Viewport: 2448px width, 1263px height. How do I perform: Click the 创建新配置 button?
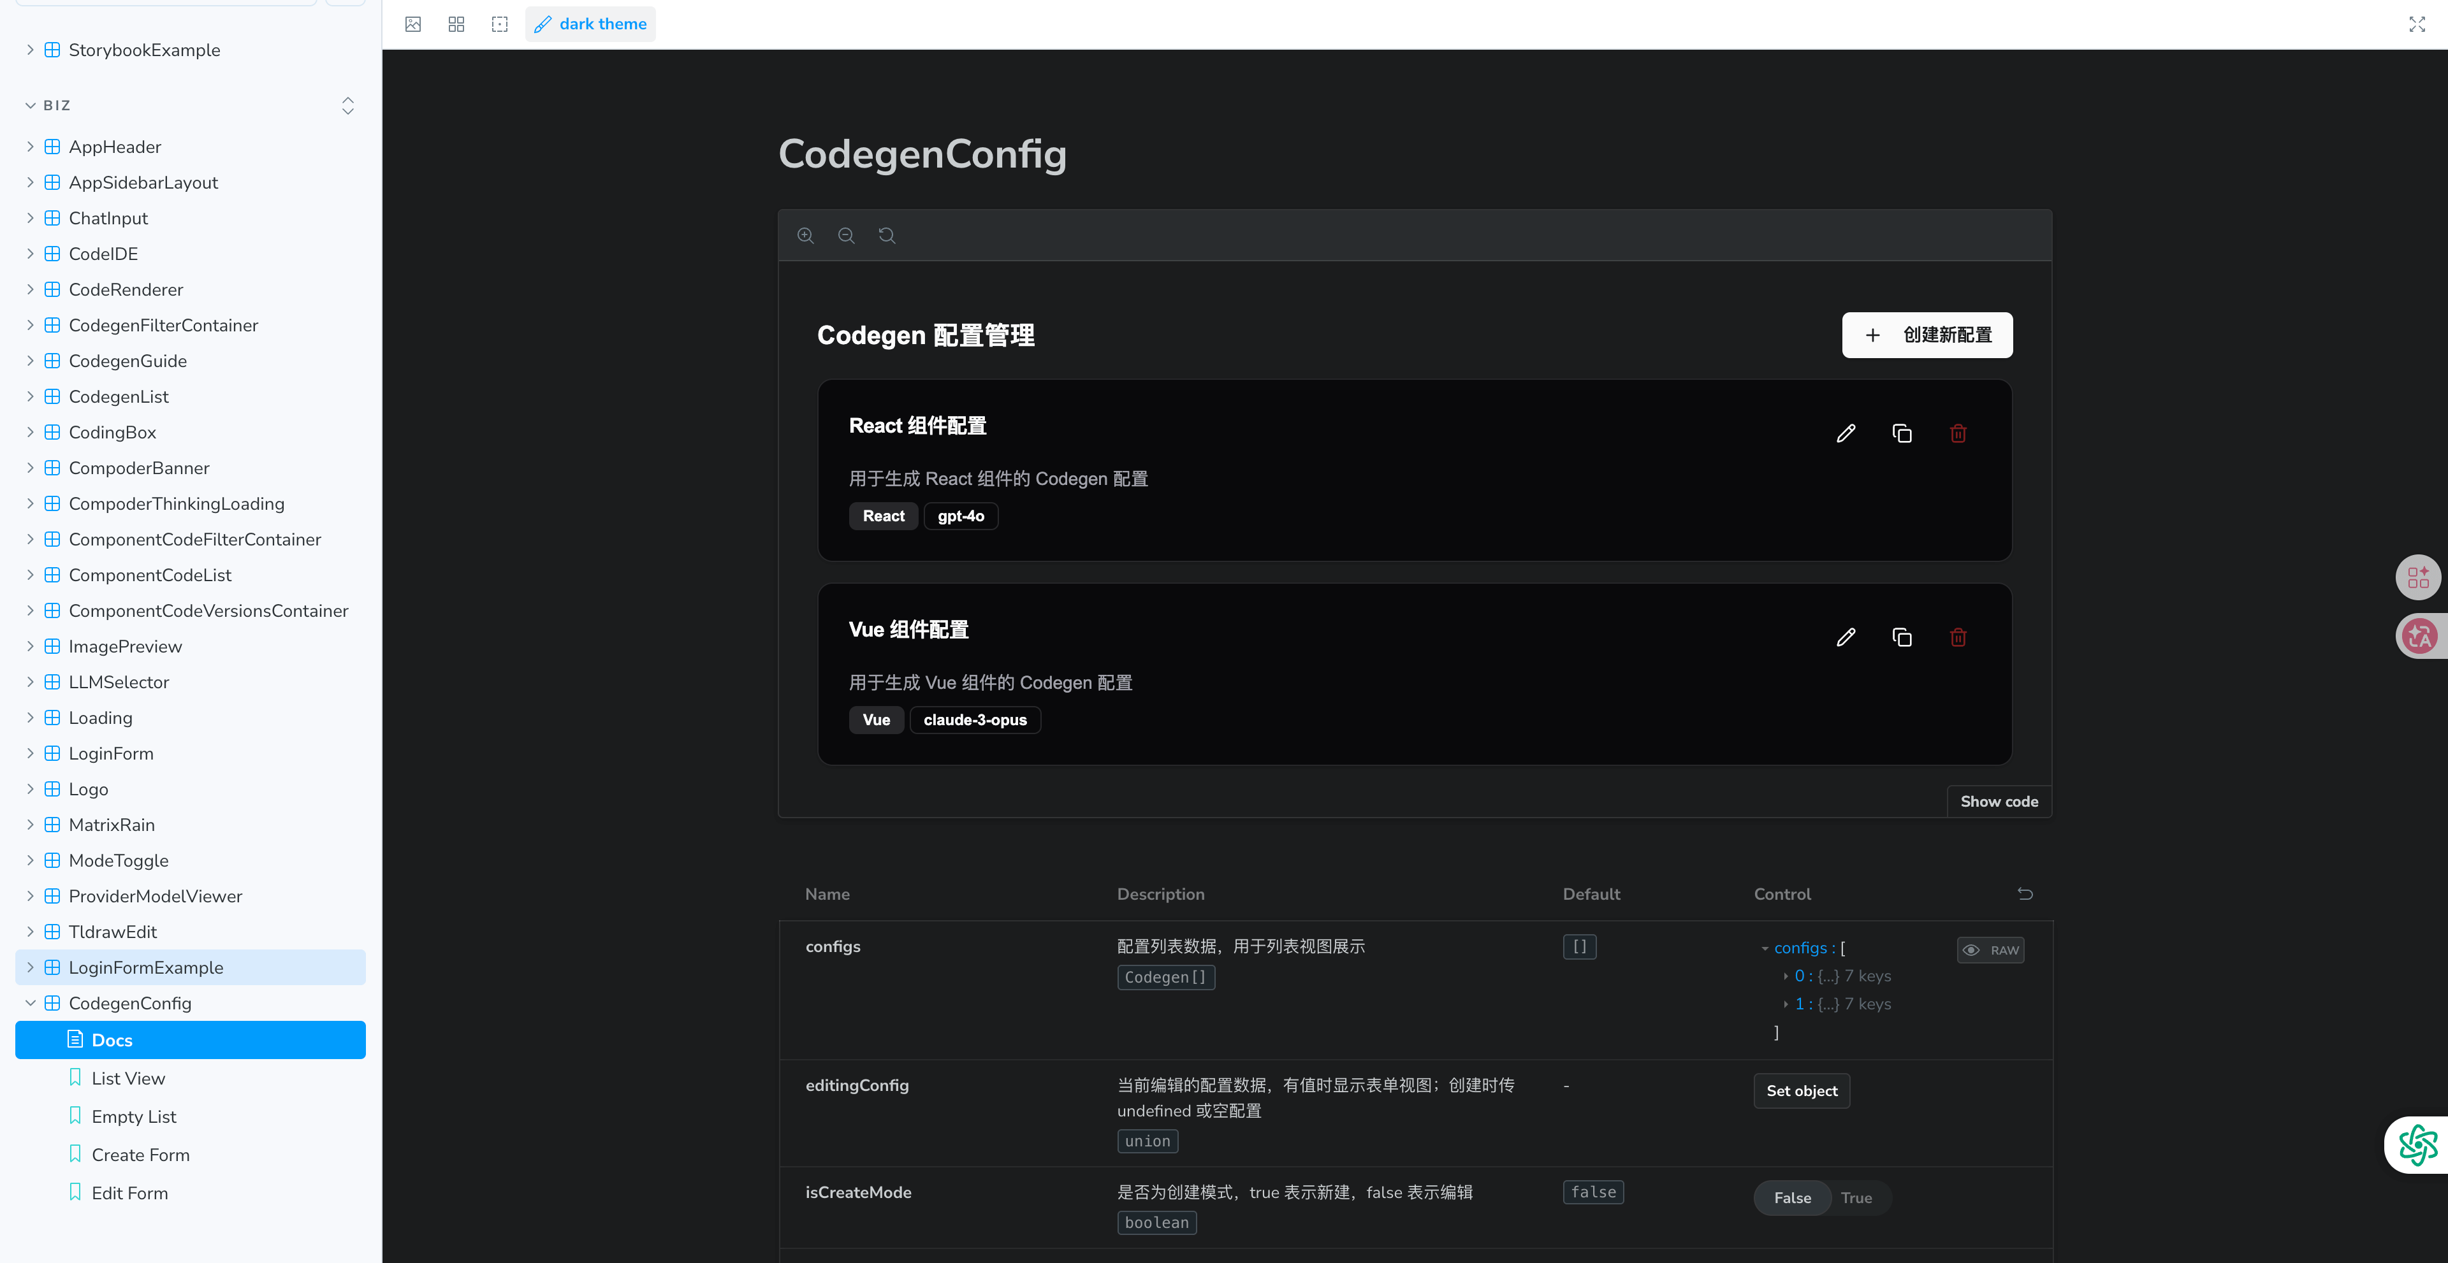pyautogui.click(x=1927, y=335)
